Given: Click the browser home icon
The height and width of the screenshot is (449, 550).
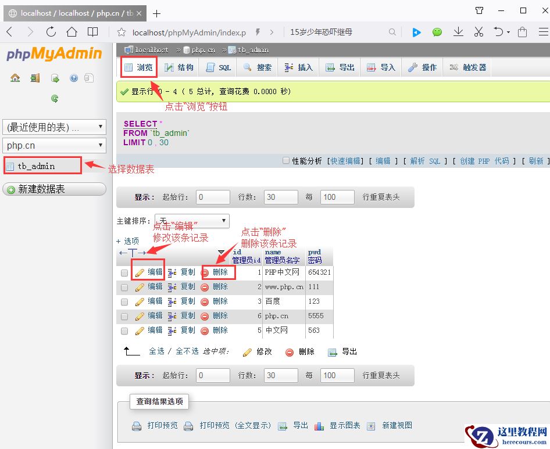Looking at the screenshot, I should pos(72,32).
